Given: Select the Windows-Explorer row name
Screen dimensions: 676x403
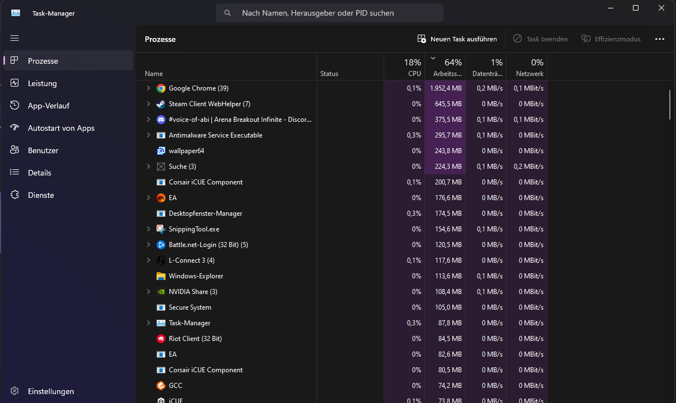Looking at the screenshot, I should [x=196, y=276].
